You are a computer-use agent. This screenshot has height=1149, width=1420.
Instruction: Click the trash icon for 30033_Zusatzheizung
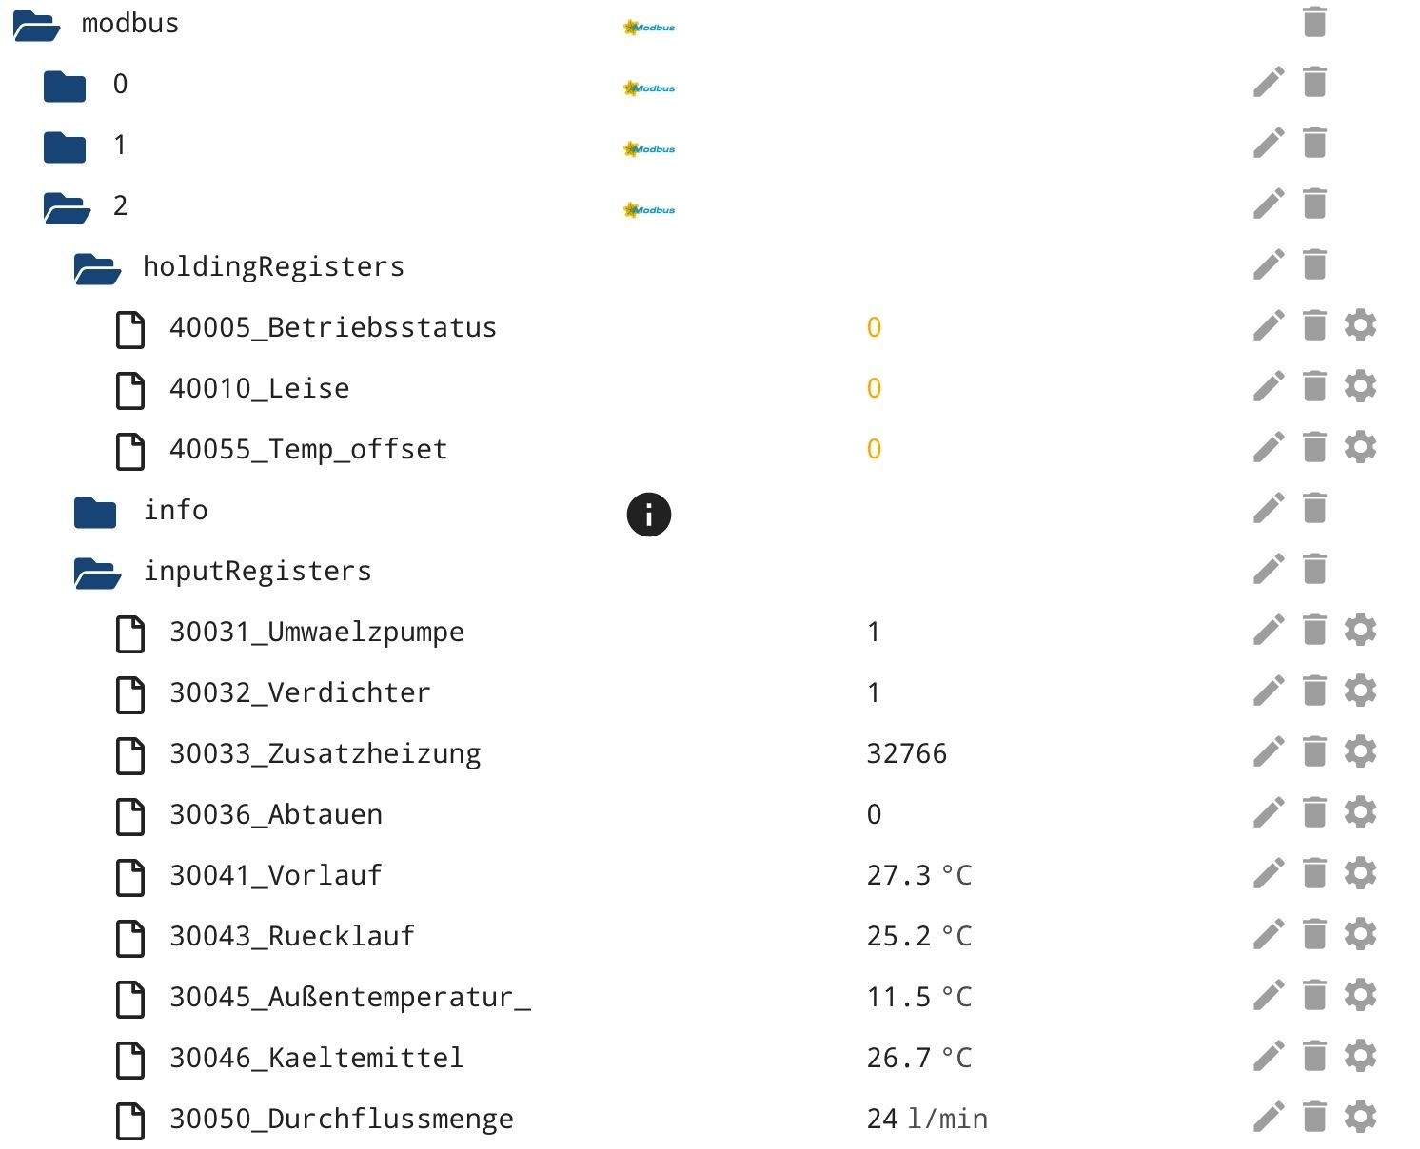point(1314,752)
